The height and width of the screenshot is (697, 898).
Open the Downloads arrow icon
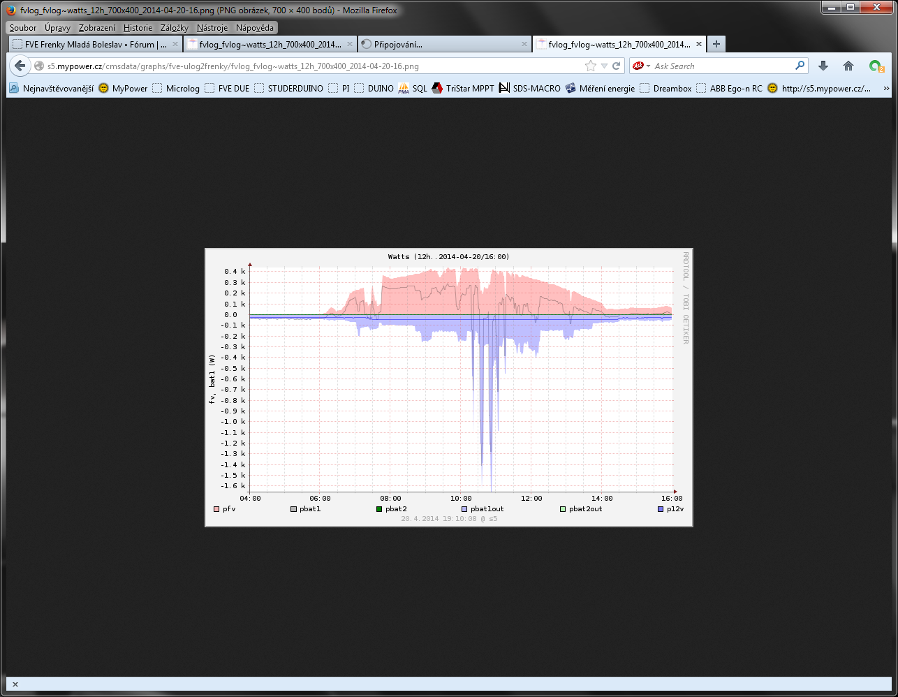pyautogui.click(x=823, y=66)
